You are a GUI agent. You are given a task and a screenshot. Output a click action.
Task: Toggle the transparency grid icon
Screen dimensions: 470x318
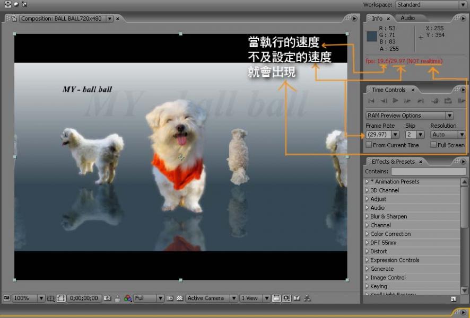pos(179,298)
